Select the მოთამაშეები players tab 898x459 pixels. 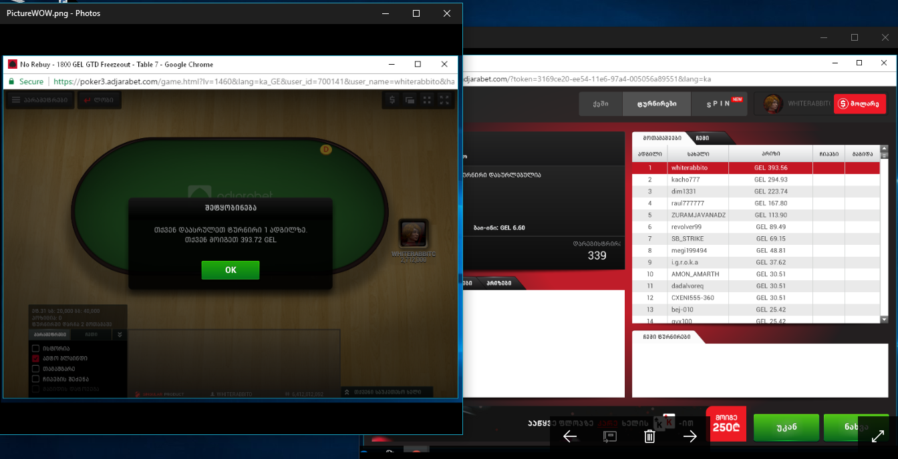pyautogui.click(x=662, y=138)
